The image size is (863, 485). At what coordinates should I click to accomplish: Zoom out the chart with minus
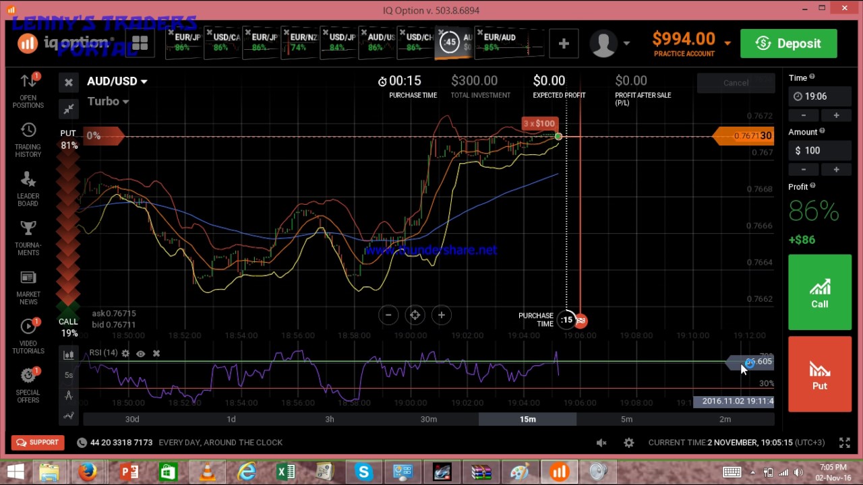tap(388, 315)
